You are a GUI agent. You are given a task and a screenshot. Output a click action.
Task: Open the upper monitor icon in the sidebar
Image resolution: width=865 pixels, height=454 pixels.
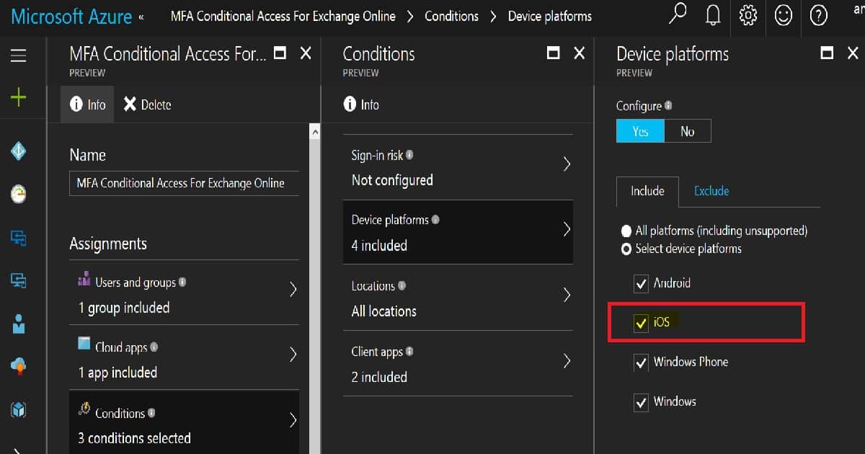[x=19, y=237]
